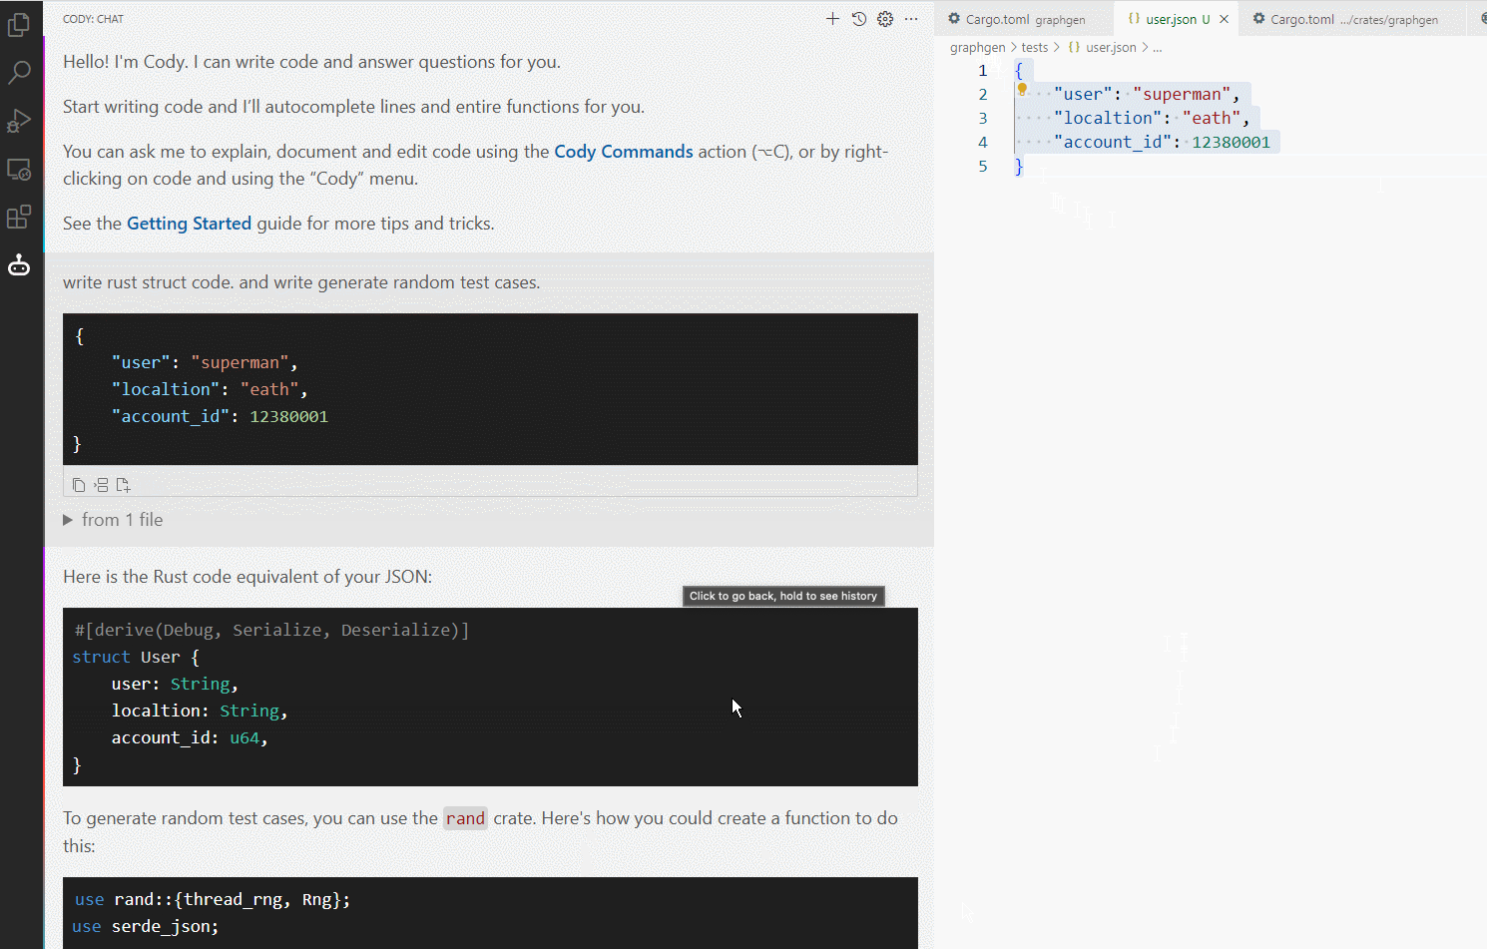
Task: Click the lightbulb code action on line 2
Action: coord(1022,89)
